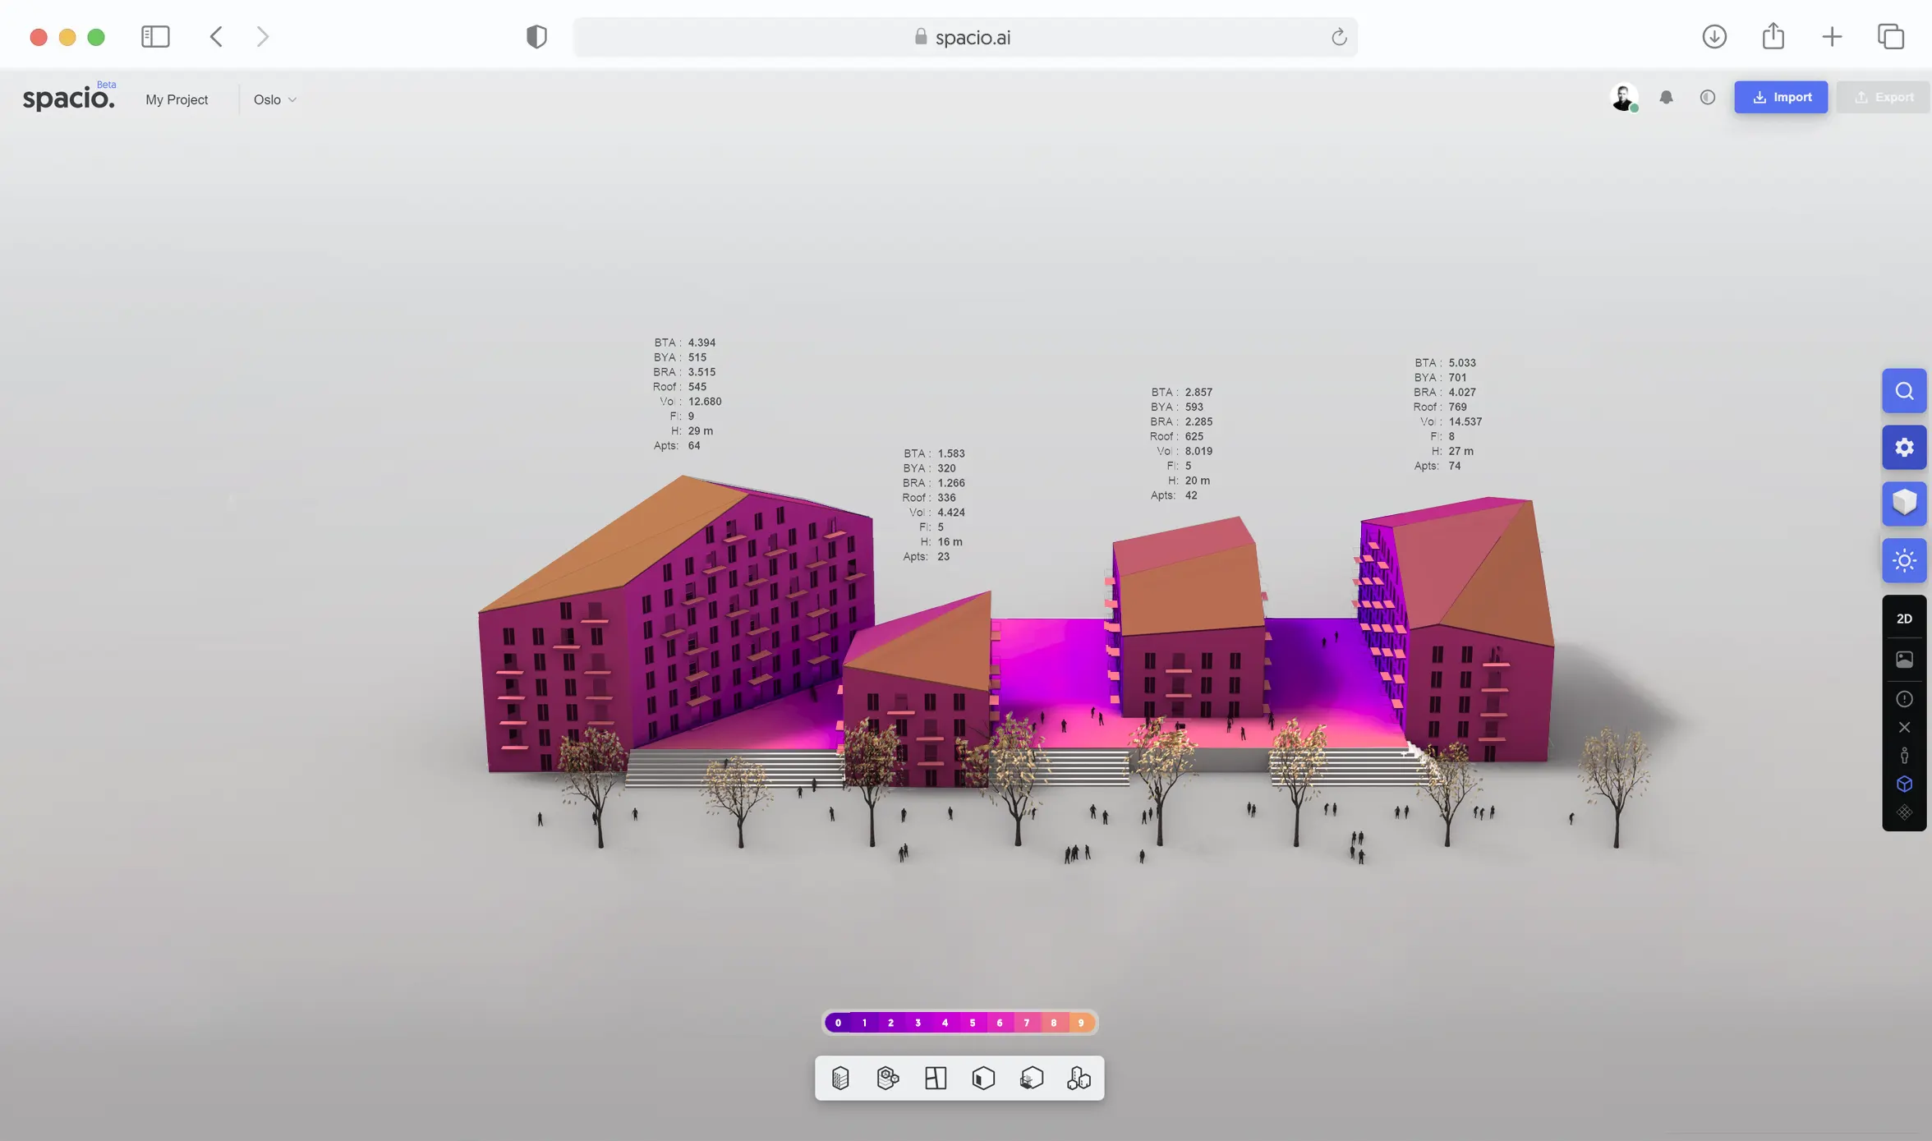
Task: Click the clustered buildings icon in bottom toolbar
Action: (x=1079, y=1078)
